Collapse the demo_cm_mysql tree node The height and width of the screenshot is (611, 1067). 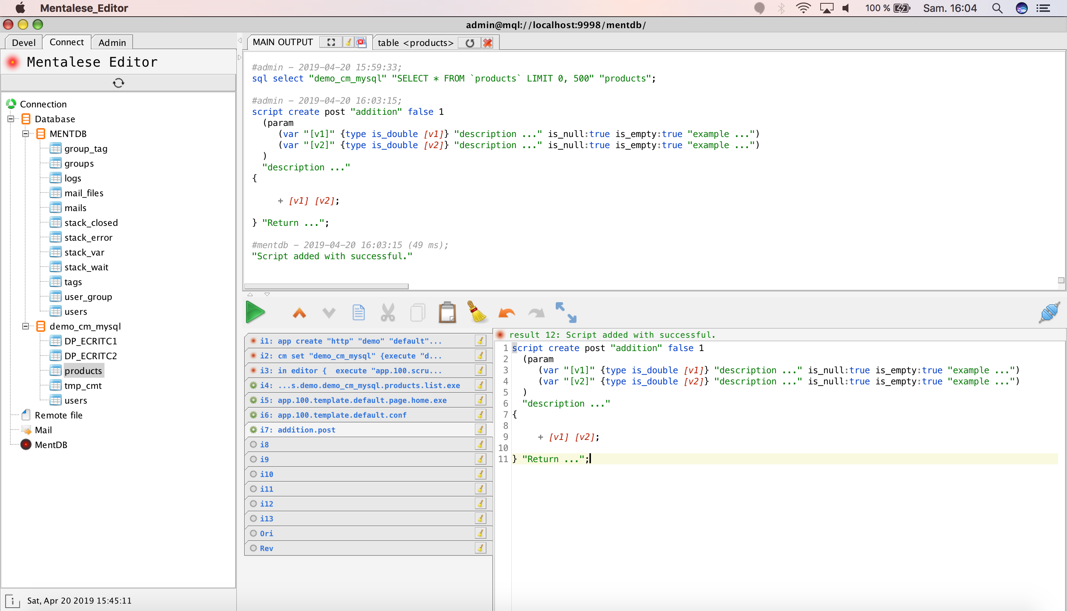pyautogui.click(x=26, y=327)
